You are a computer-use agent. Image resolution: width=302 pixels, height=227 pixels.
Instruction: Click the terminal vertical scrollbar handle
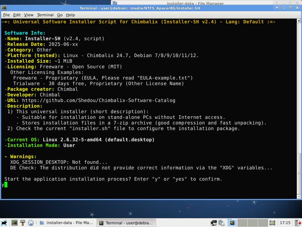tap(299, 174)
